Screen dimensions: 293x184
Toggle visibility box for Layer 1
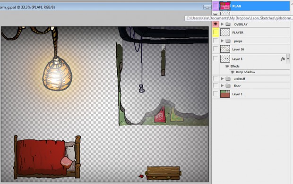pyautogui.click(x=215, y=94)
